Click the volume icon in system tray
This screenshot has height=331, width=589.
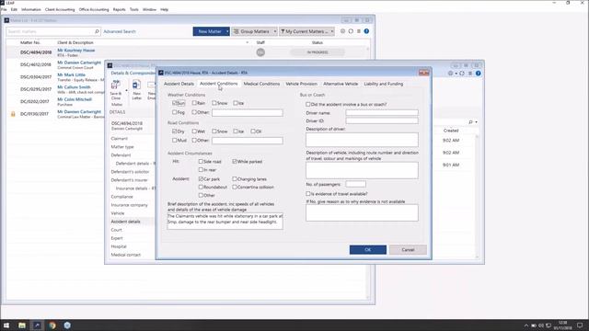(541, 325)
